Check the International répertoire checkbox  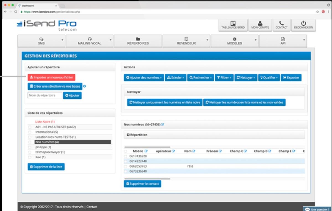click(x=29, y=132)
